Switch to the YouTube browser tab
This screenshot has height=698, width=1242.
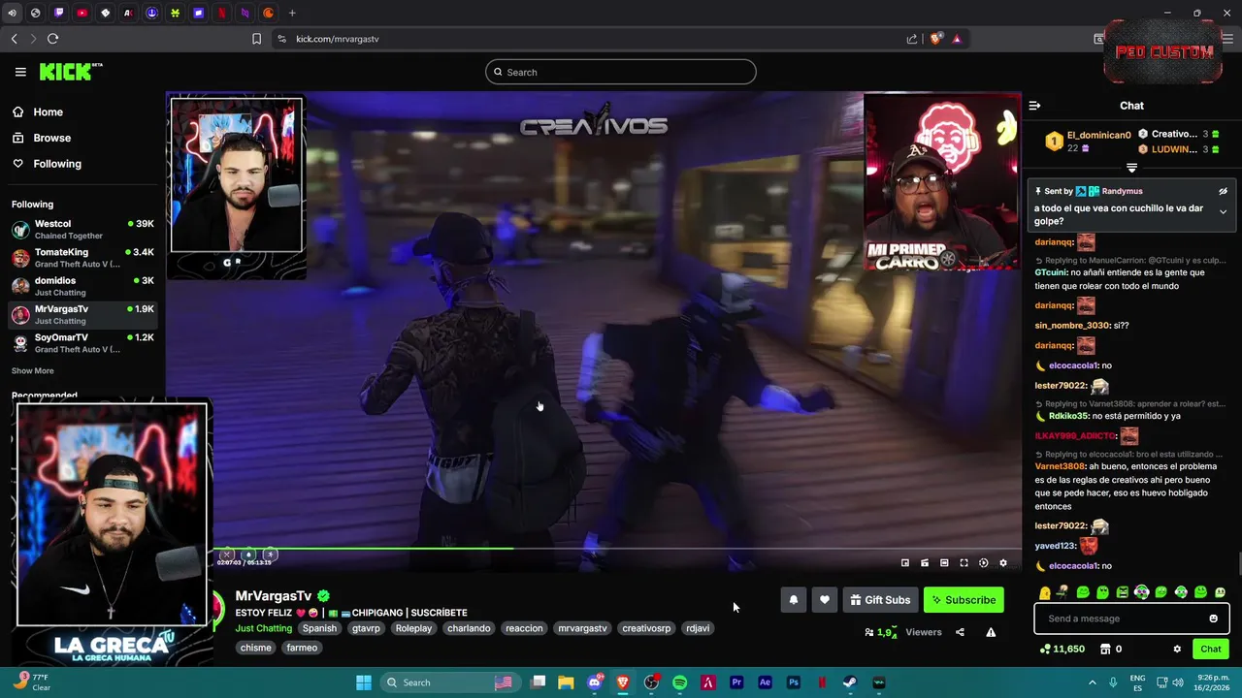pos(82,13)
